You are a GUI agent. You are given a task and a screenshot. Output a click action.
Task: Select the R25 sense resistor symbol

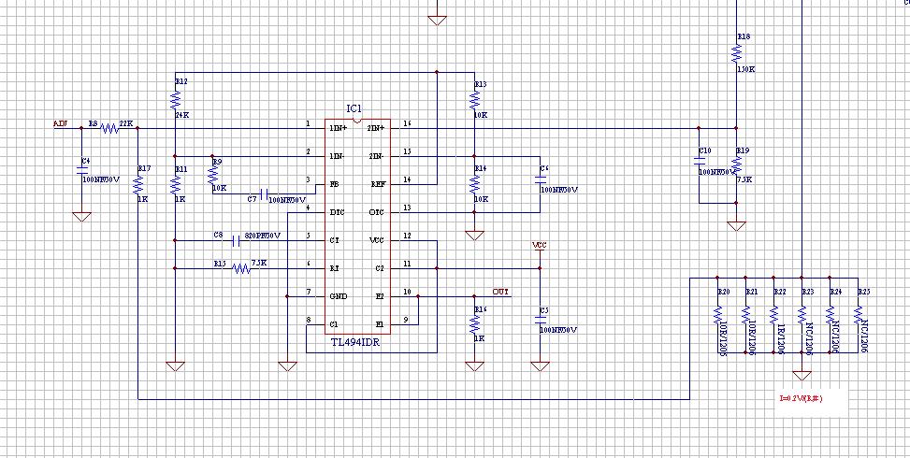859,315
